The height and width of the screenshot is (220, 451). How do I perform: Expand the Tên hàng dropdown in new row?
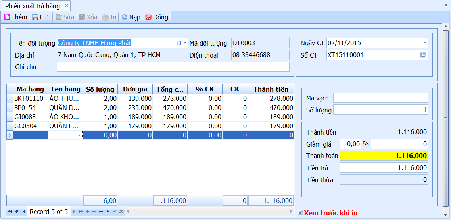click(x=79, y=135)
